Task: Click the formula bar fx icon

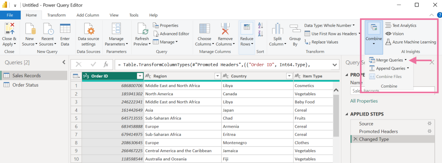Action: pyautogui.click(x=106, y=65)
